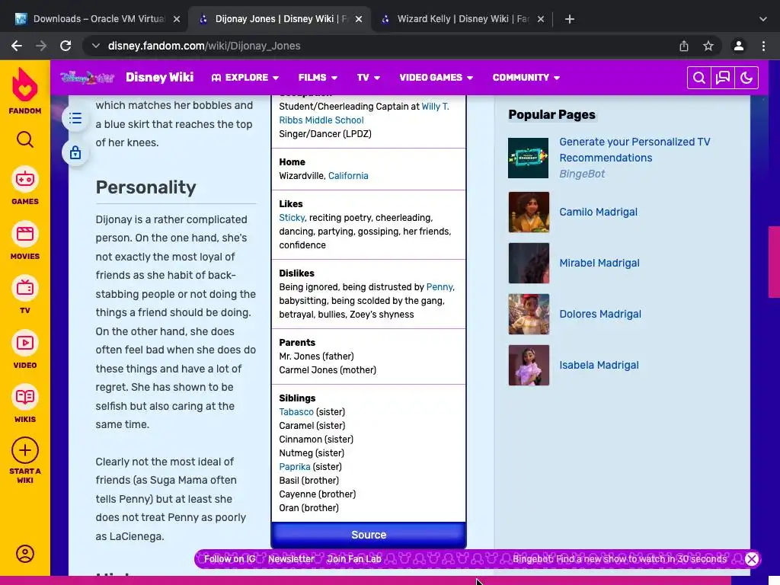This screenshot has height=585, width=780.
Task: Open the Sticky link under Likes
Action: click(x=292, y=218)
